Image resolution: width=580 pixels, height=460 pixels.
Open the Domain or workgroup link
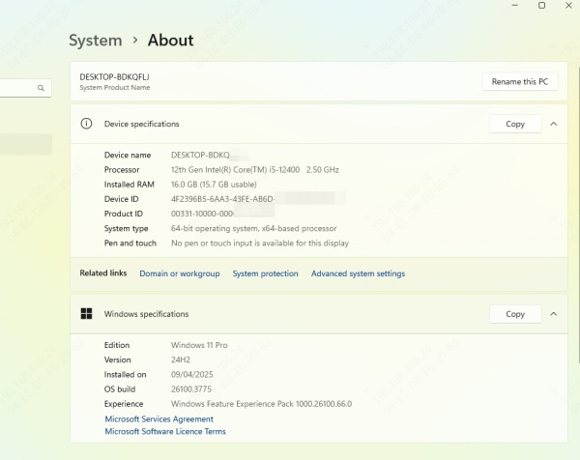pyautogui.click(x=179, y=273)
